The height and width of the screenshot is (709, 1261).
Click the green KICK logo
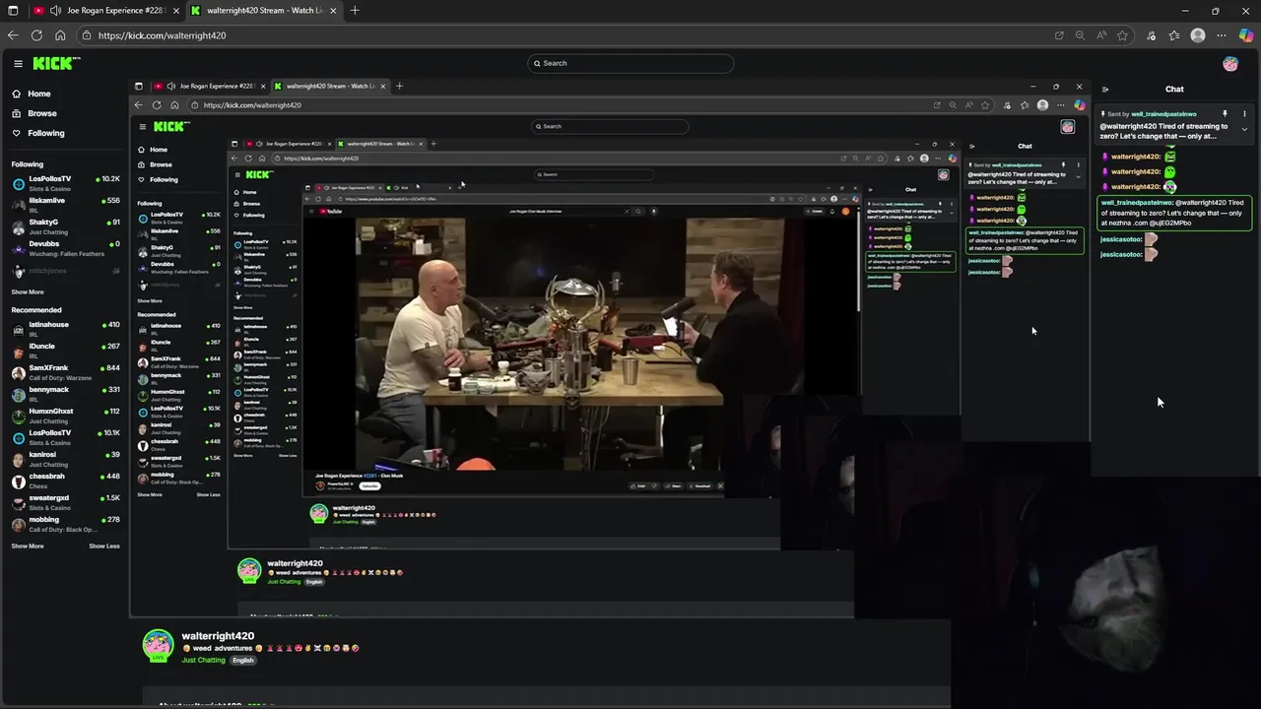(x=56, y=63)
